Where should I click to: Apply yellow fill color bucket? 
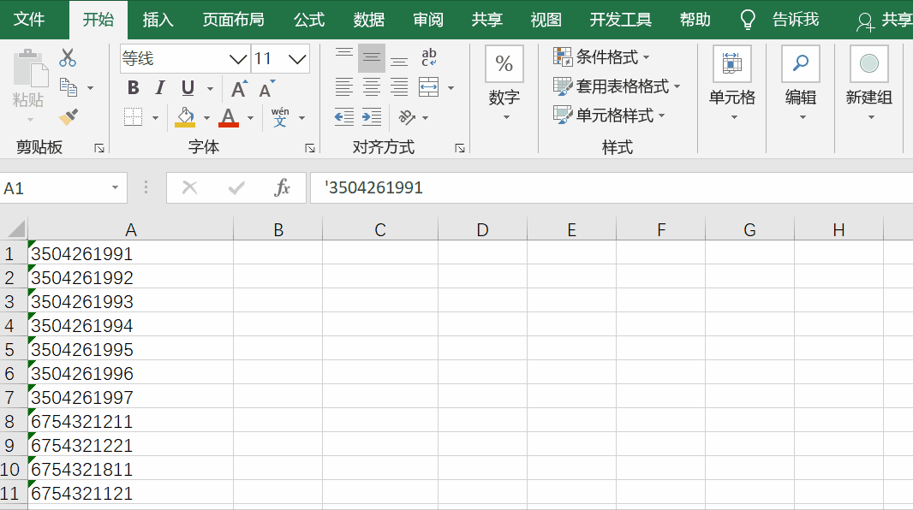(185, 117)
